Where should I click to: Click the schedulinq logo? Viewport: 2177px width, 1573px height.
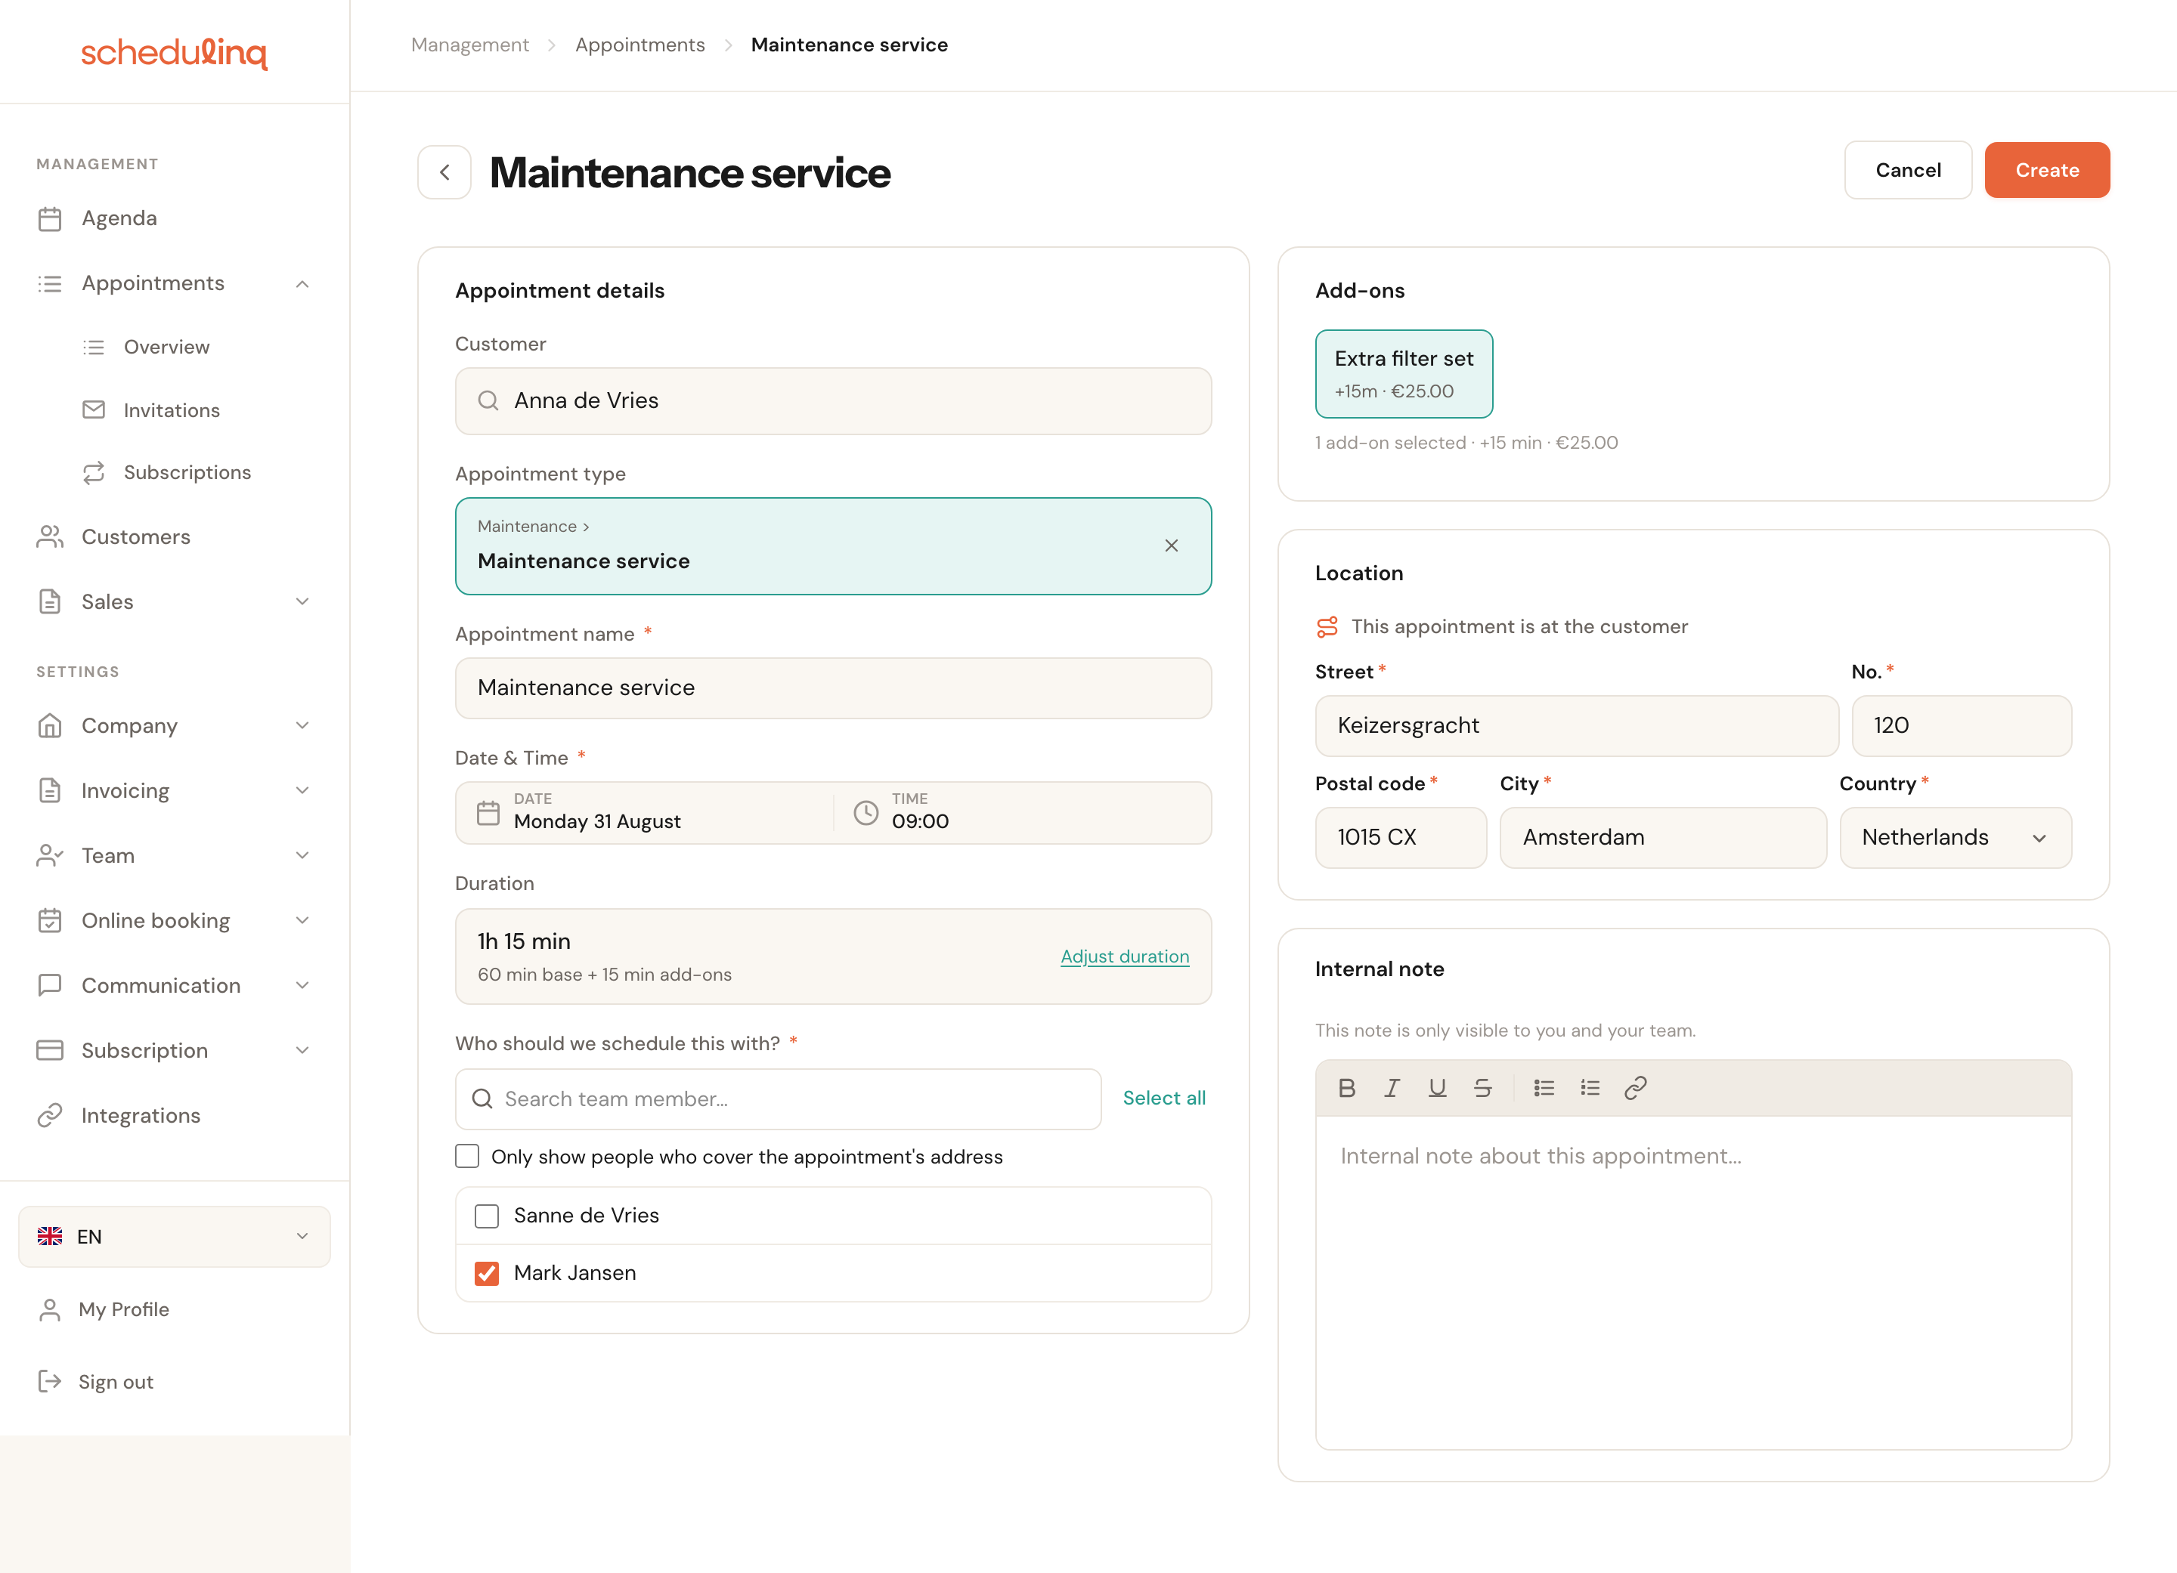coord(174,53)
